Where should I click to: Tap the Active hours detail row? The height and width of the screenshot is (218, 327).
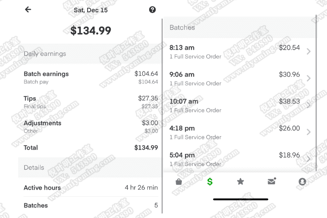(91, 187)
